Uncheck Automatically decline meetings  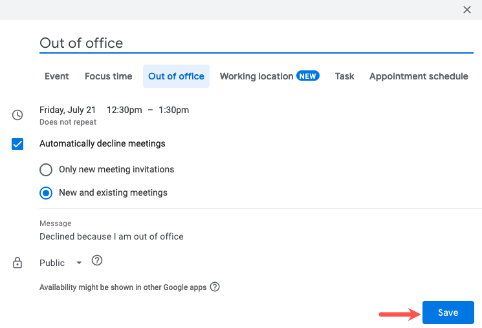[17, 144]
